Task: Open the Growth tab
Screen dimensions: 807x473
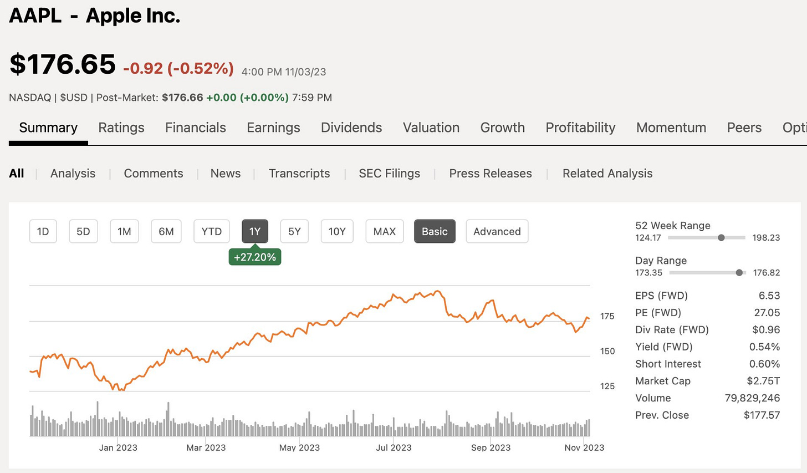Action: pyautogui.click(x=503, y=128)
